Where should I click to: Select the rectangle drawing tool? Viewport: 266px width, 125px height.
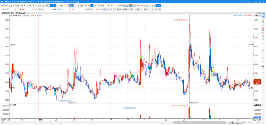(263, 50)
